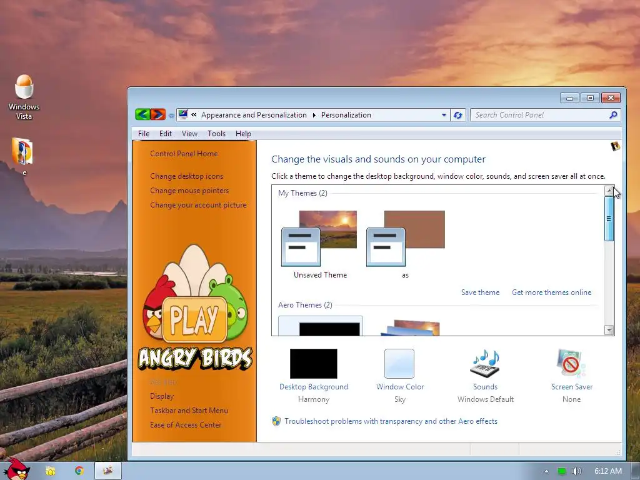Open Ease of Access Center link
The height and width of the screenshot is (480, 640).
[185, 424]
